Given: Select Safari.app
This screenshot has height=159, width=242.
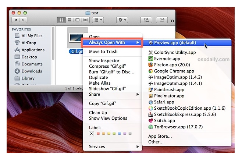Looking at the screenshot, I should coord(187,102).
